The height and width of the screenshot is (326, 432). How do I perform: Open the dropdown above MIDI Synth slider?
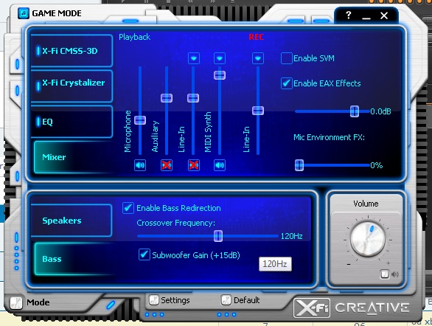point(220,58)
